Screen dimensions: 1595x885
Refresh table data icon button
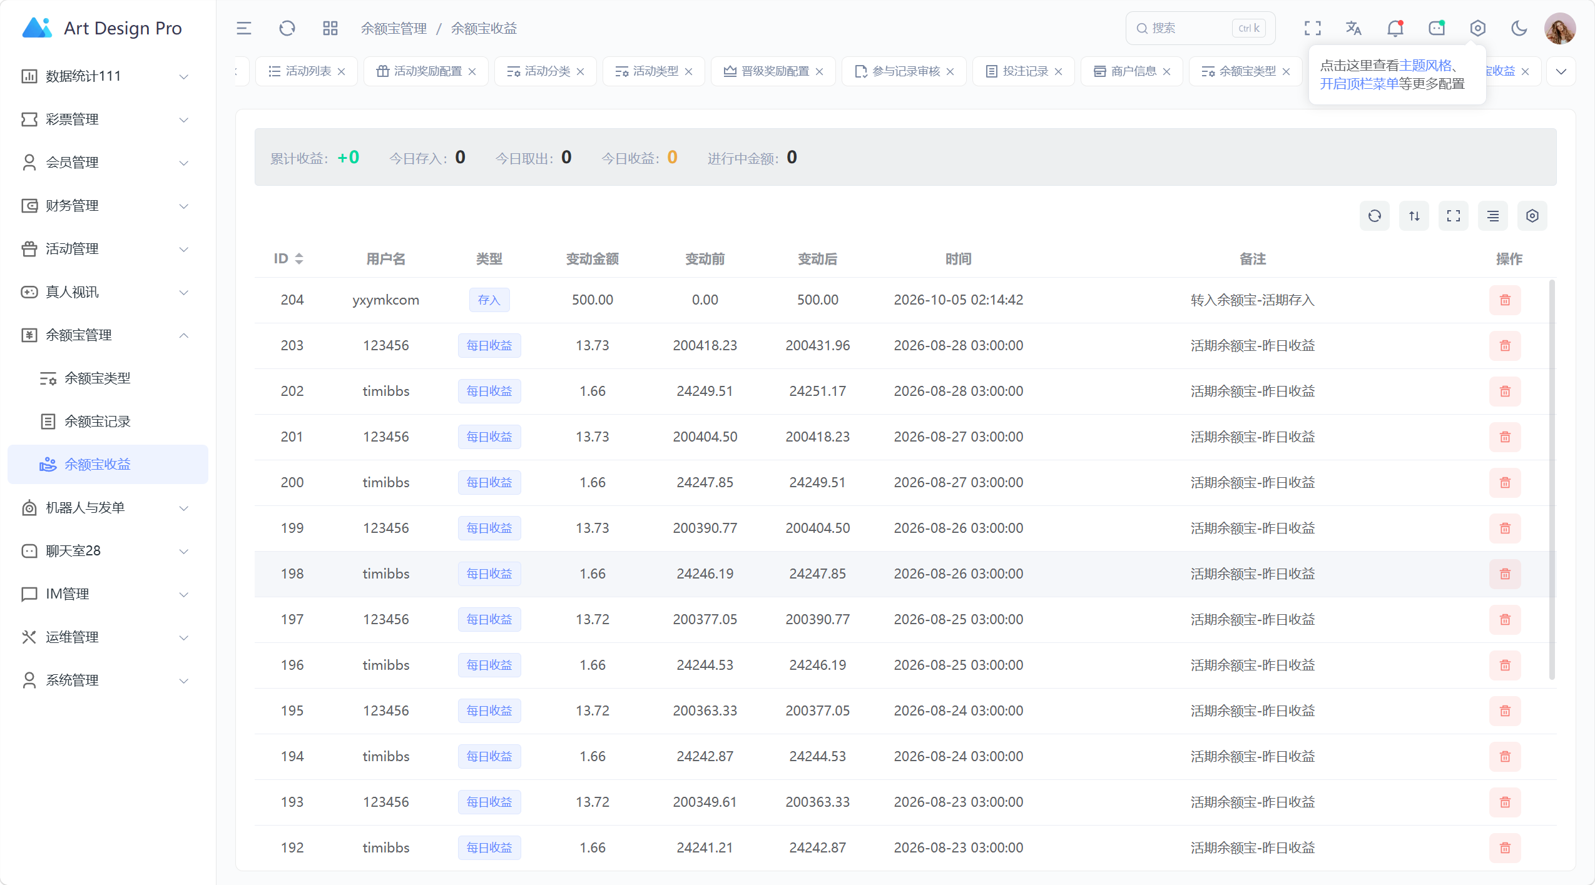(1375, 216)
